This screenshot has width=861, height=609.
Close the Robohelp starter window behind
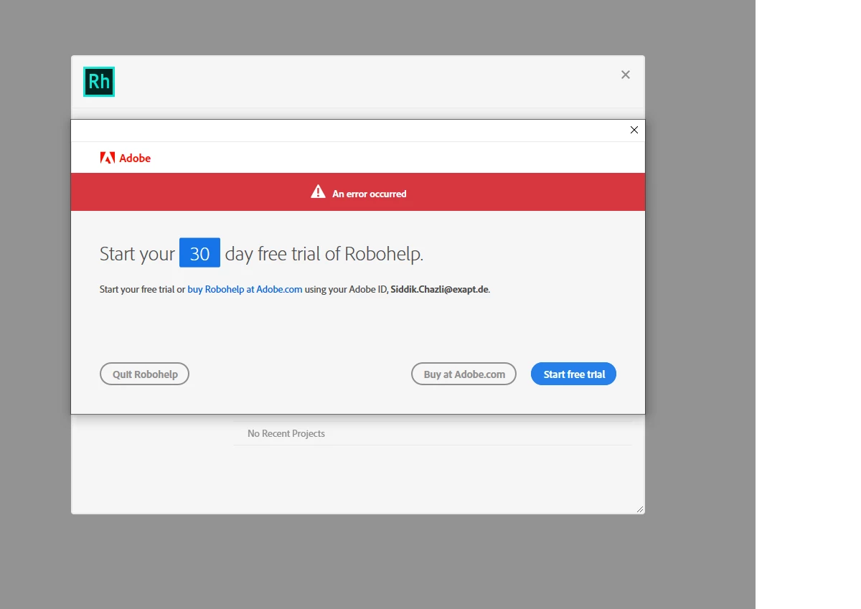point(626,75)
